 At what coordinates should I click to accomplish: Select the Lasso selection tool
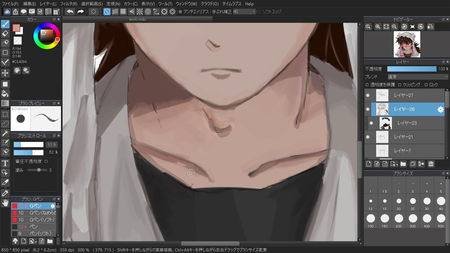click(5, 124)
